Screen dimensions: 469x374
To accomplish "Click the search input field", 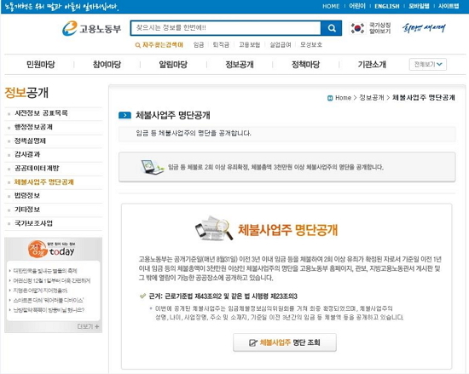I will 226,28.
